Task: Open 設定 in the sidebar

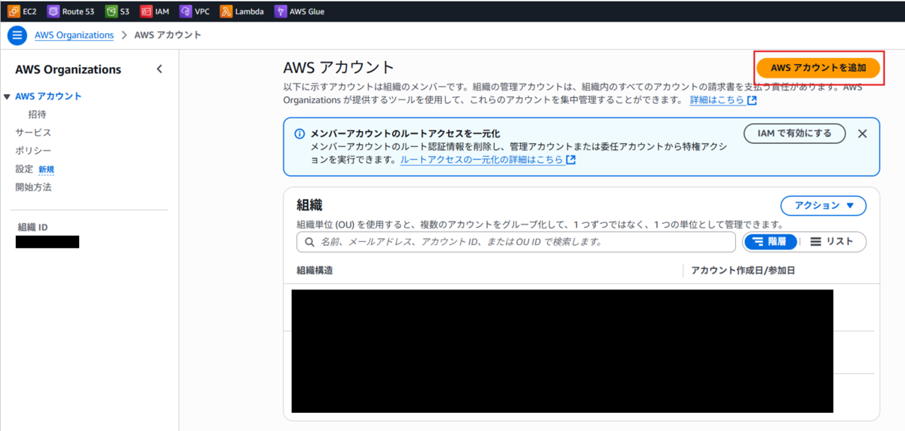Action: pyautogui.click(x=24, y=169)
